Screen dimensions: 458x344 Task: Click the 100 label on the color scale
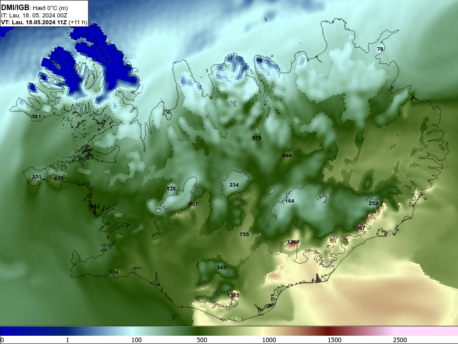[x=136, y=340]
